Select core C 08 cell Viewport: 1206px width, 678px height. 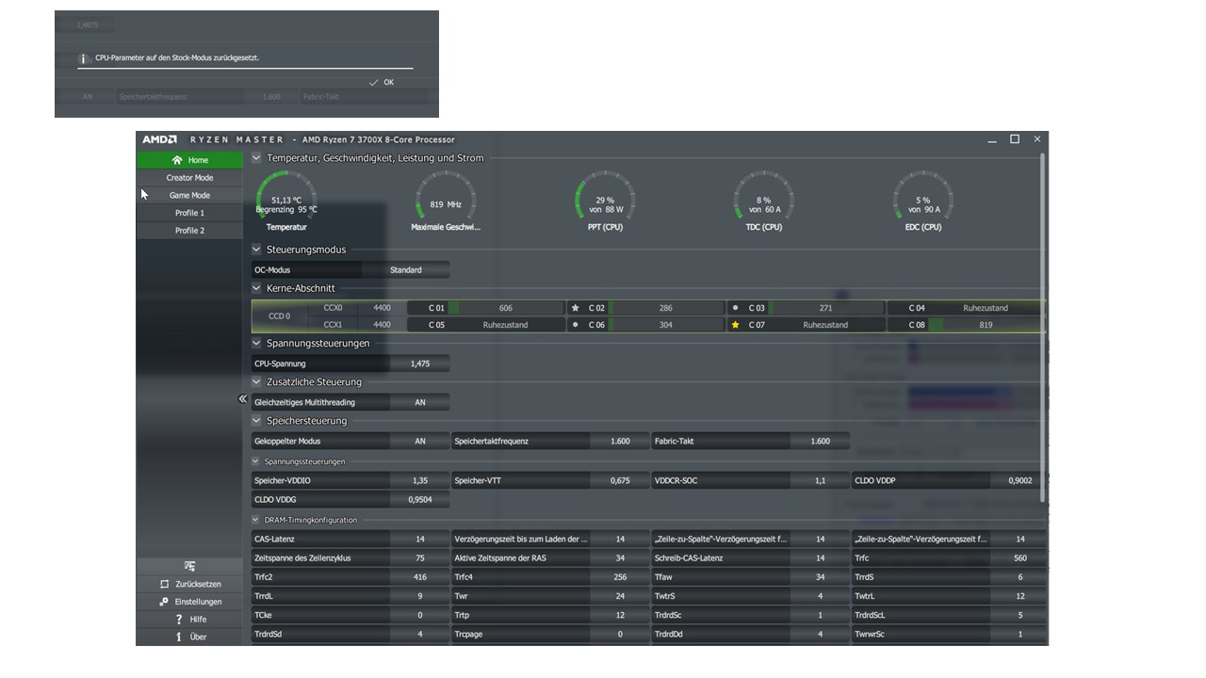(966, 325)
